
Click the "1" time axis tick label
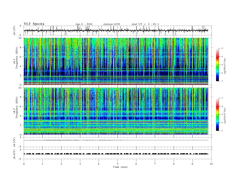[x=43, y=164]
